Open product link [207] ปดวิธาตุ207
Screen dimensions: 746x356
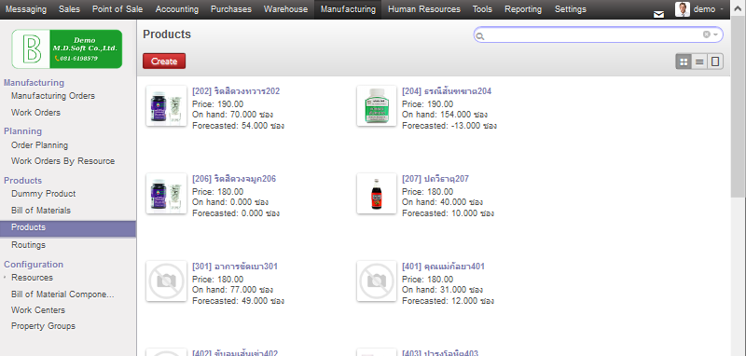435,179
